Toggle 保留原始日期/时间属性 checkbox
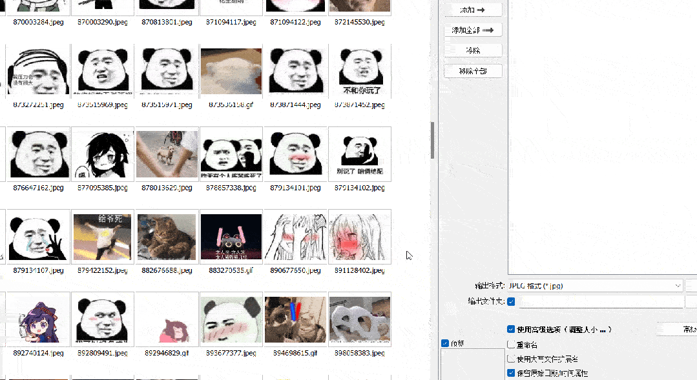 click(511, 374)
